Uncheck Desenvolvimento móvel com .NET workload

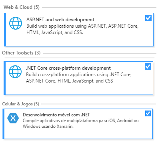tap(148, 113)
